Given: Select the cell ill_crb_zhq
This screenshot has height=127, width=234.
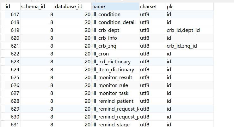Looking at the screenshot, I should (115, 46).
